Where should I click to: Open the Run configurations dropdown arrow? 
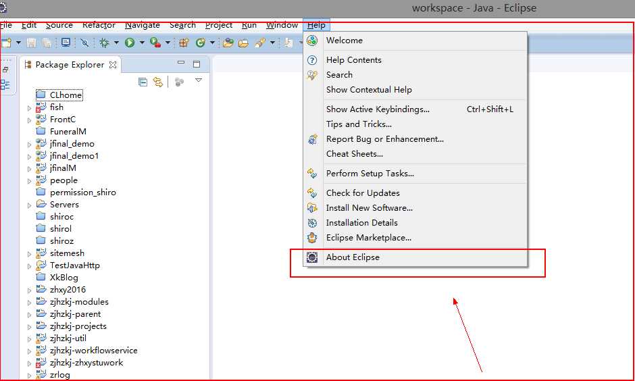[142, 43]
